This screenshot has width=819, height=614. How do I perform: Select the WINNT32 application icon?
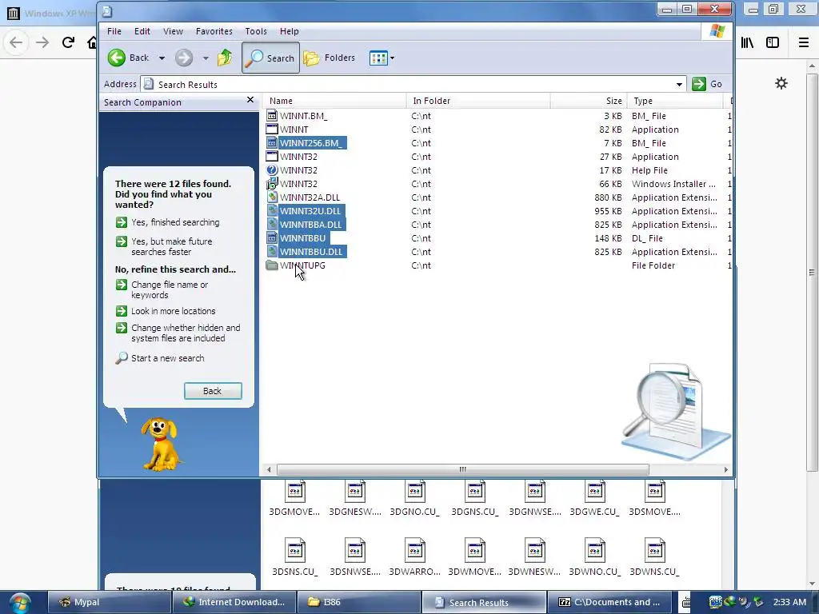pyautogui.click(x=272, y=157)
